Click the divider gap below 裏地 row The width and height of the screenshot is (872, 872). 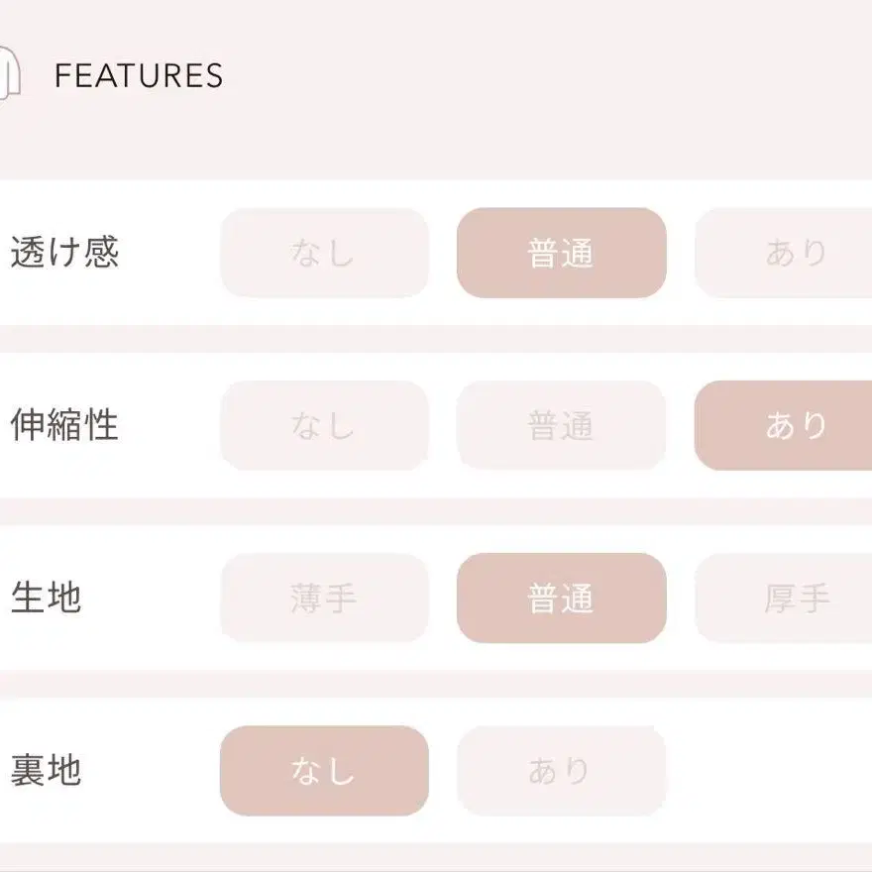[x=436, y=857]
